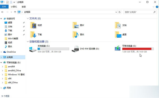This screenshot has height=98, width=159.
Task: Open 音乐 in quick access sidebar
Action: coord(10,47)
